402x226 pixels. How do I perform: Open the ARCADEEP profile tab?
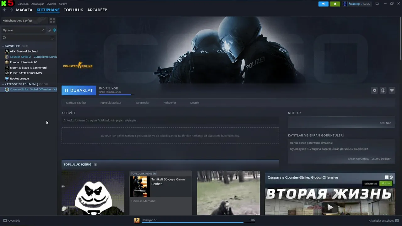97,10
